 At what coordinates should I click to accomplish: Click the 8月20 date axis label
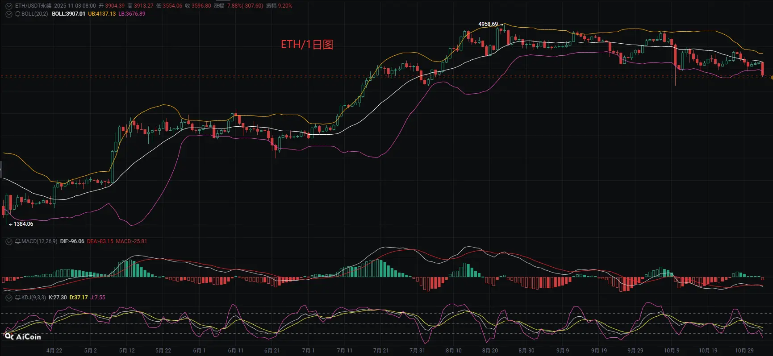coord(490,351)
